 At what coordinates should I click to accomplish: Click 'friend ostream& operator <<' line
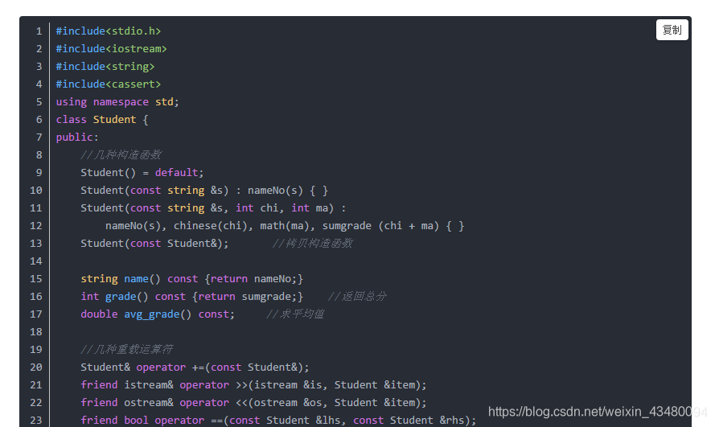[253, 403]
